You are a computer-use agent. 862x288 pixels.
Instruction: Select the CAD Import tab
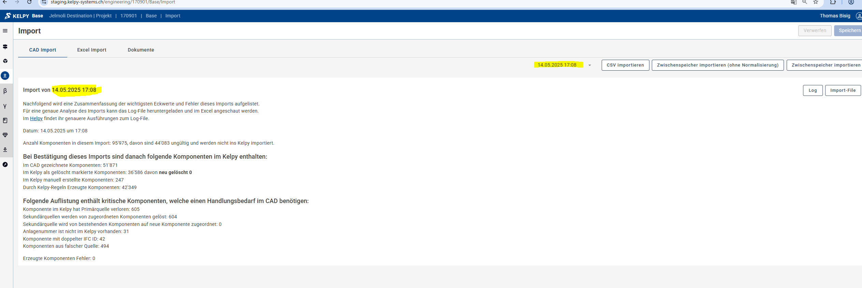pos(43,50)
